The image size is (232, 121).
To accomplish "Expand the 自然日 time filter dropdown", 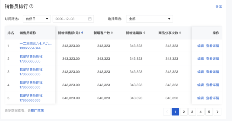I will point(37,19).
